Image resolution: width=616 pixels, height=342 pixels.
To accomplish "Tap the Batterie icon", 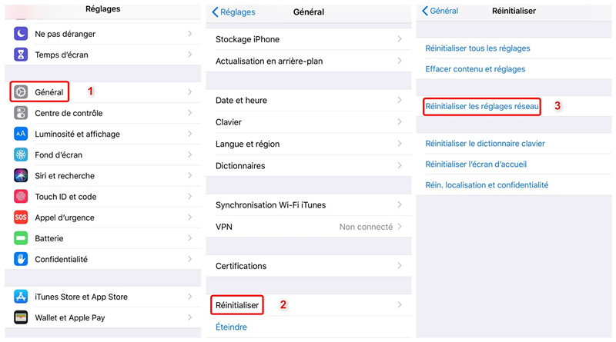I will (x=21, y=238).
